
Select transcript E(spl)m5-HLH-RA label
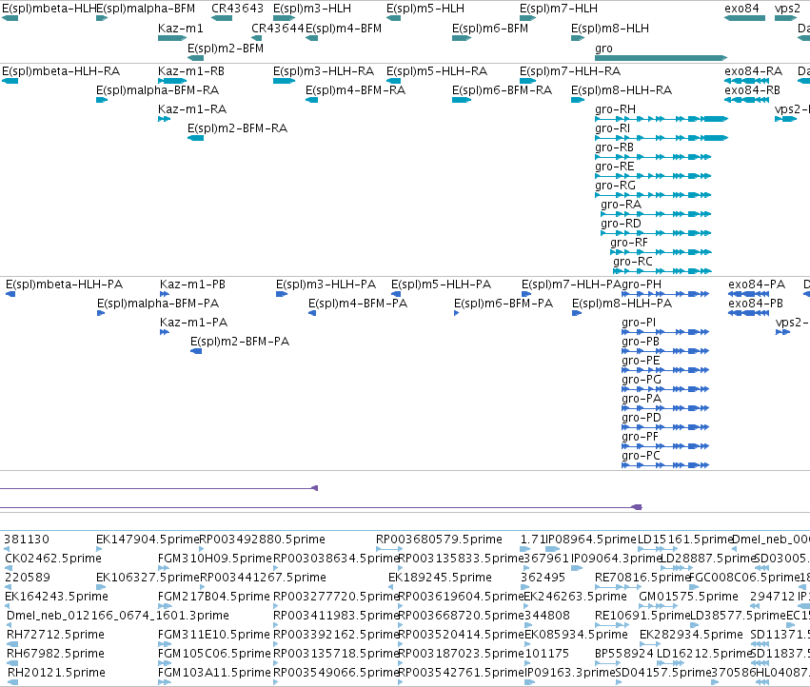pos(437,71)
